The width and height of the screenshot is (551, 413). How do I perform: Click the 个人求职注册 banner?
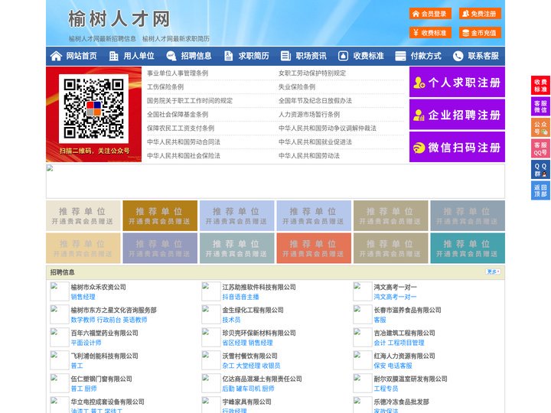point(457,82)
